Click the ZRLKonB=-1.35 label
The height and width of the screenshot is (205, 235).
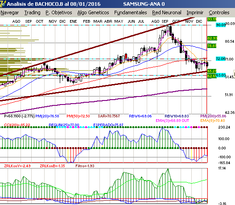coord(52,166)
